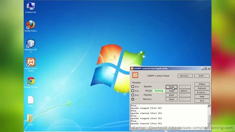This screenshot has height=132, width=235.
Task: Select the Mozilla Firefox desktop shortcut
Action: 30,26
